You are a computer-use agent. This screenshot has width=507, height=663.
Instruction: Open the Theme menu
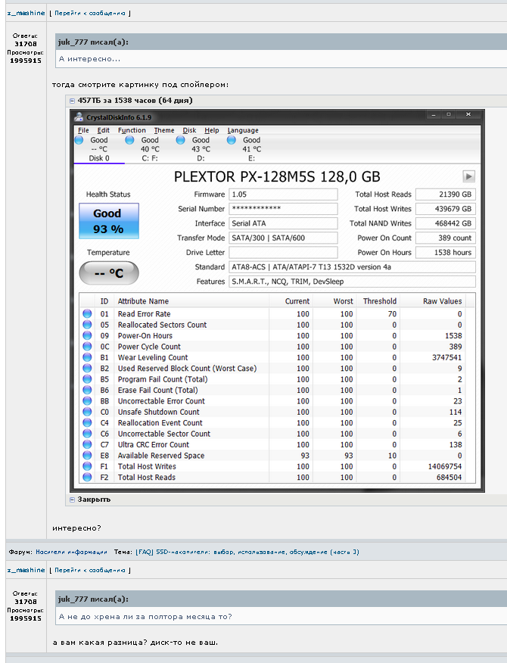coord(164,130)
